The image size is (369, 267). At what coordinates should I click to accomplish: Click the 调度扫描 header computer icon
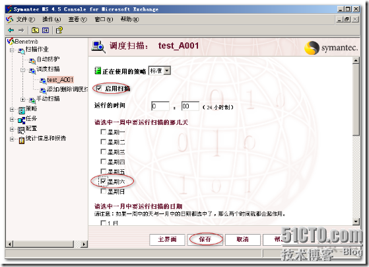(x=98, y=46)
